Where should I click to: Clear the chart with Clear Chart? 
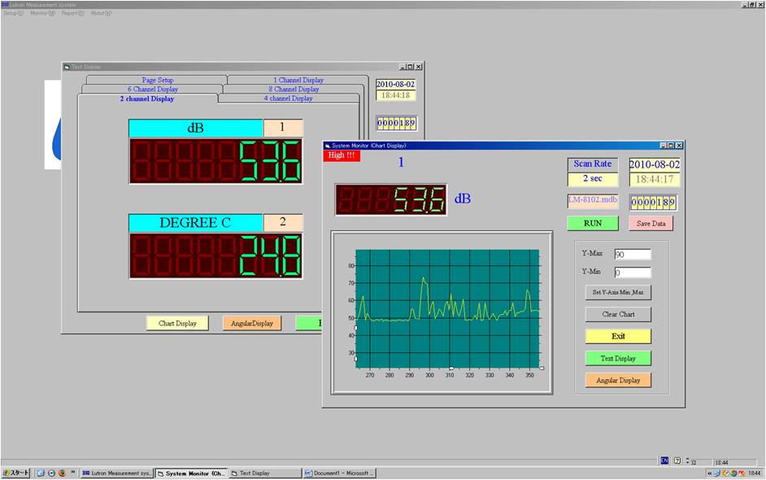[x=618, y=314]
